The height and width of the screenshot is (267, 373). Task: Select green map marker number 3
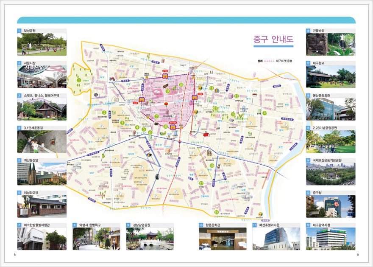[122, 123]
